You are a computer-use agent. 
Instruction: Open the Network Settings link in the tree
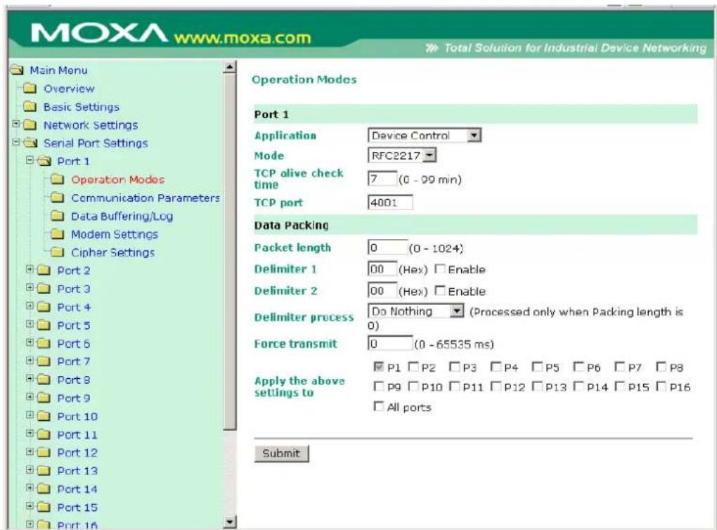pos(91,125)
